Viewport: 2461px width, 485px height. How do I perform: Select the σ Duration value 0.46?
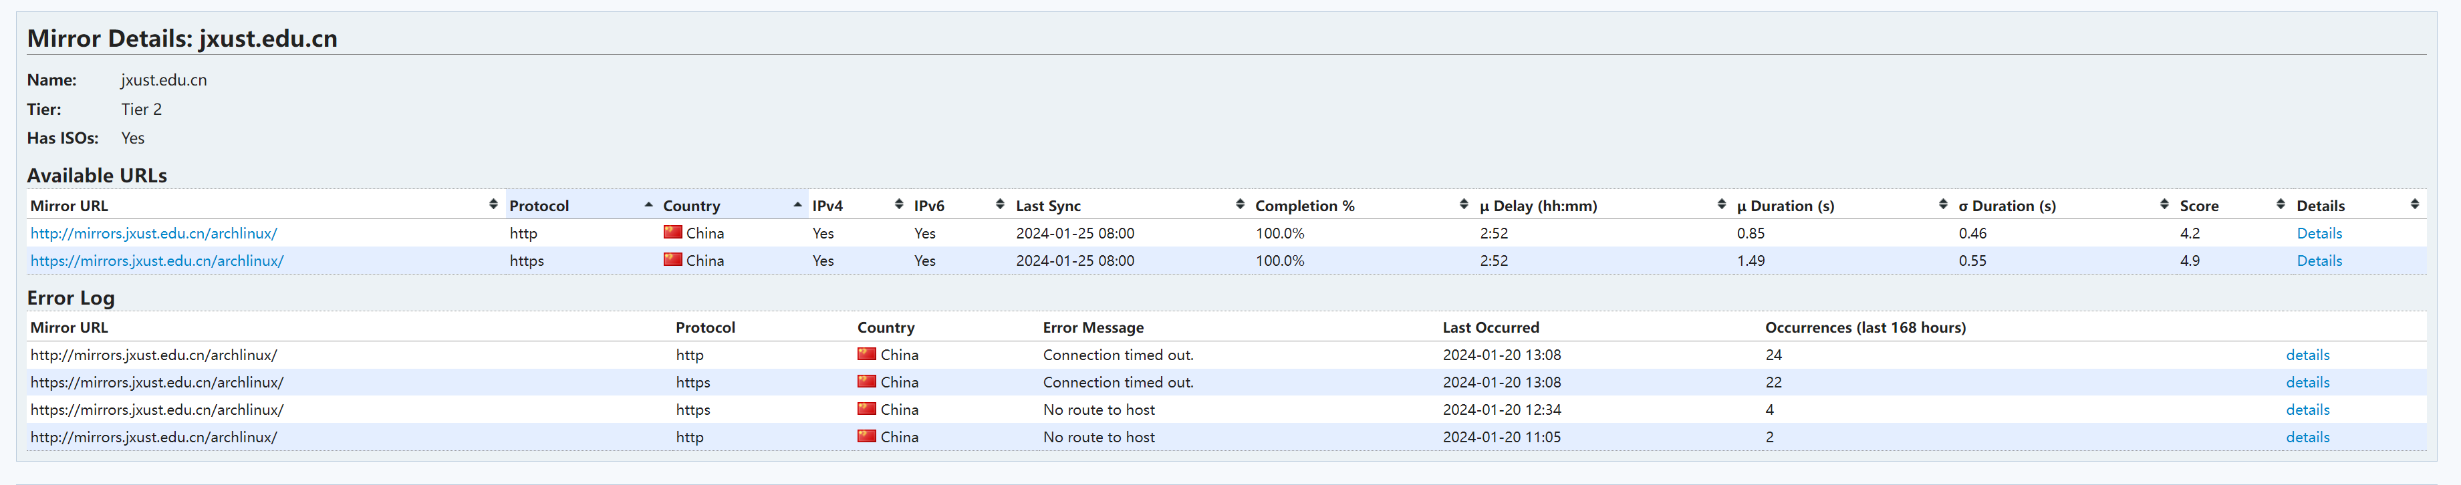click(x=1973, y=233)
